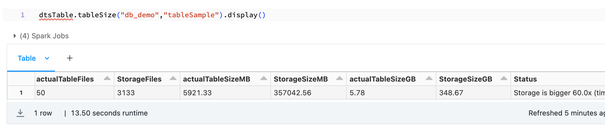Download results using the download icon

20,113
